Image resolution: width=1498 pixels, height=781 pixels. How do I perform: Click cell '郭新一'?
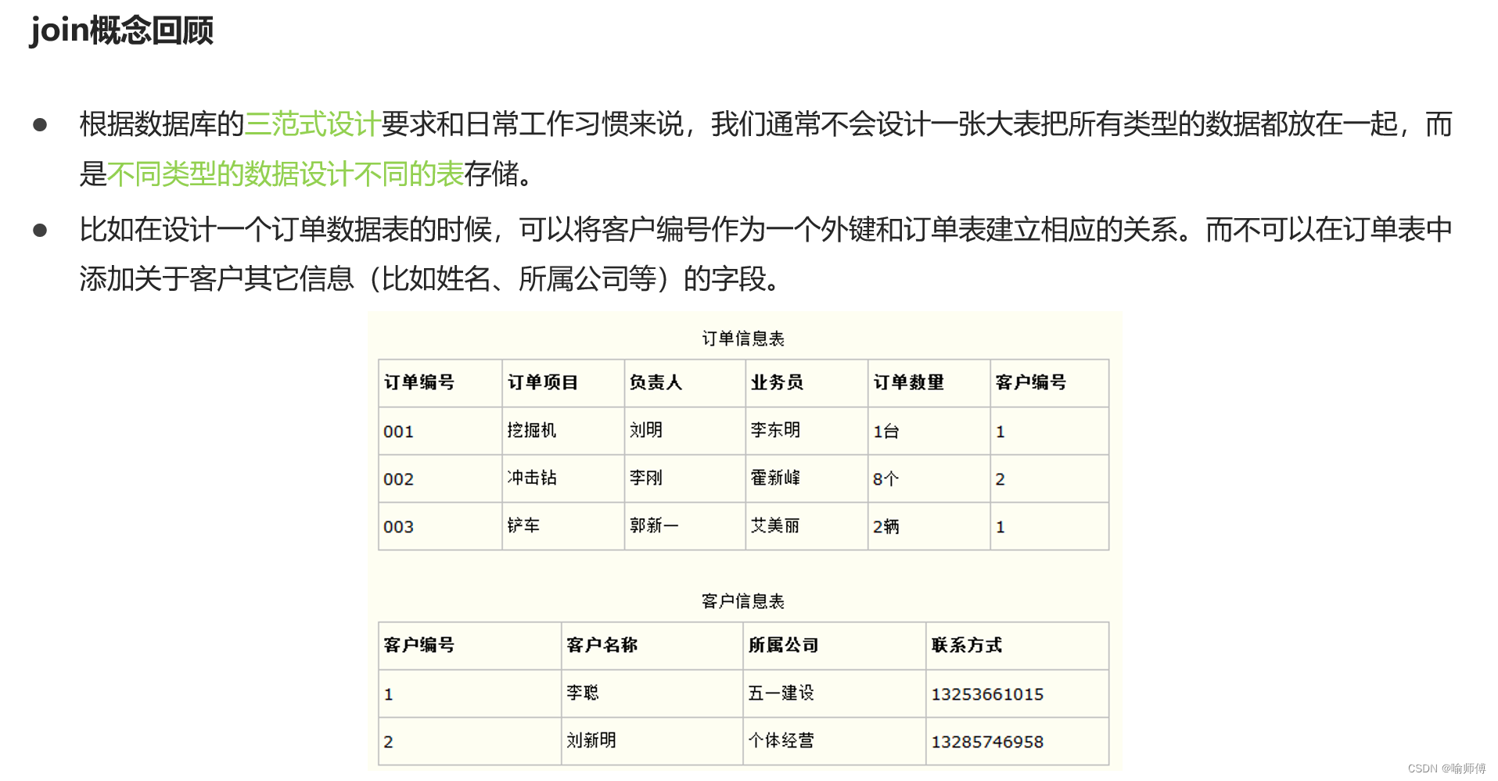click(x=684, y=527)
